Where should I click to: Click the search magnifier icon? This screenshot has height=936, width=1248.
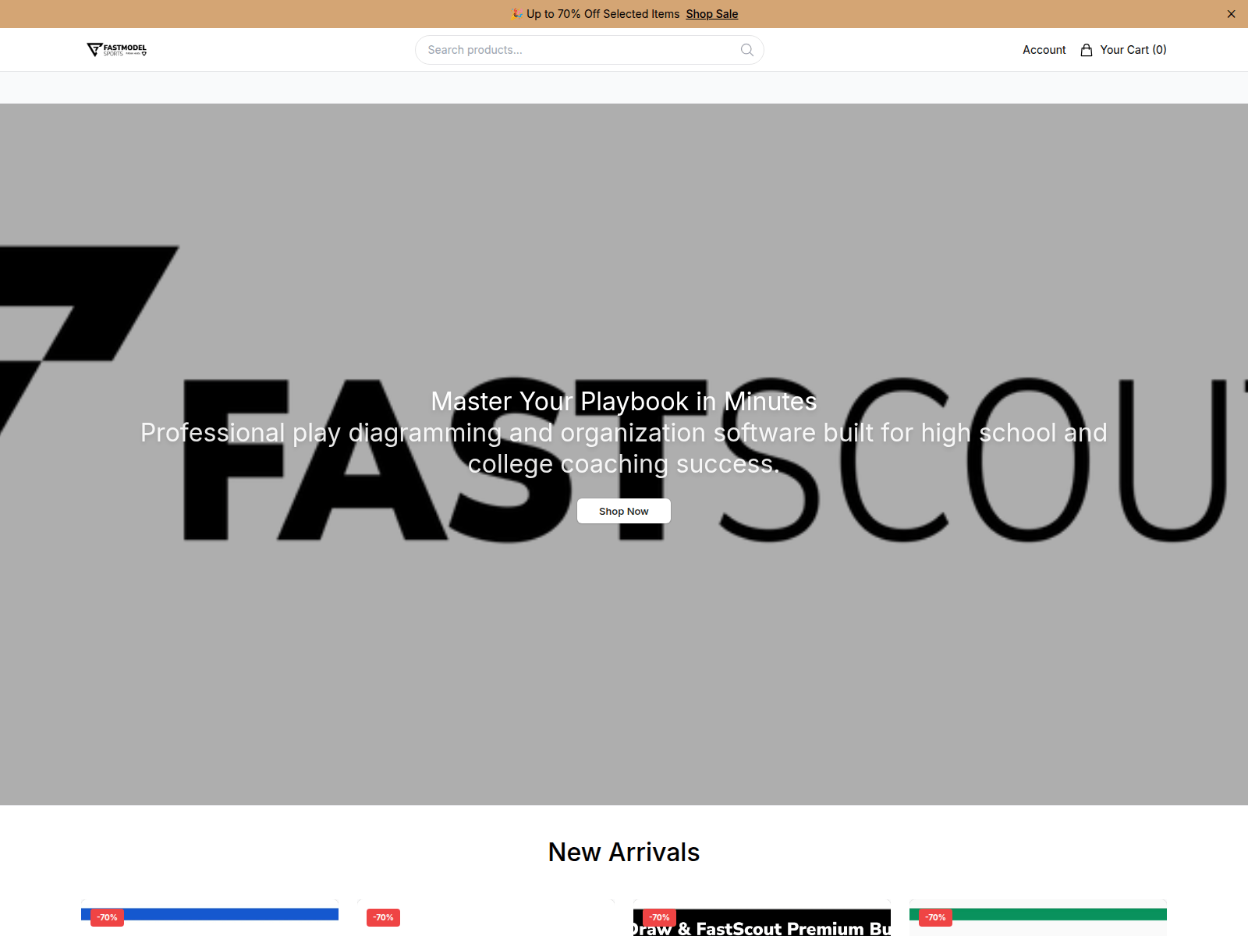click(746, 50)
